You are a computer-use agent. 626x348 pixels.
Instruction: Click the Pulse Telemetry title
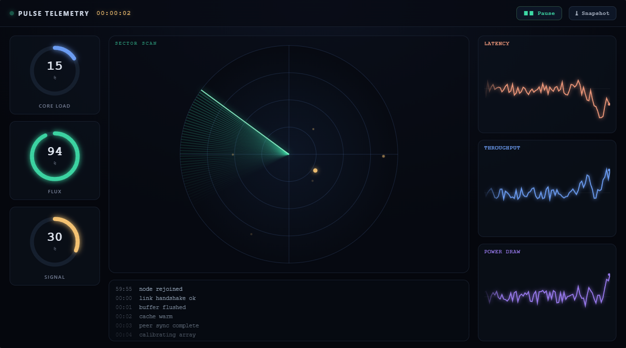click(x=54, y=13)
